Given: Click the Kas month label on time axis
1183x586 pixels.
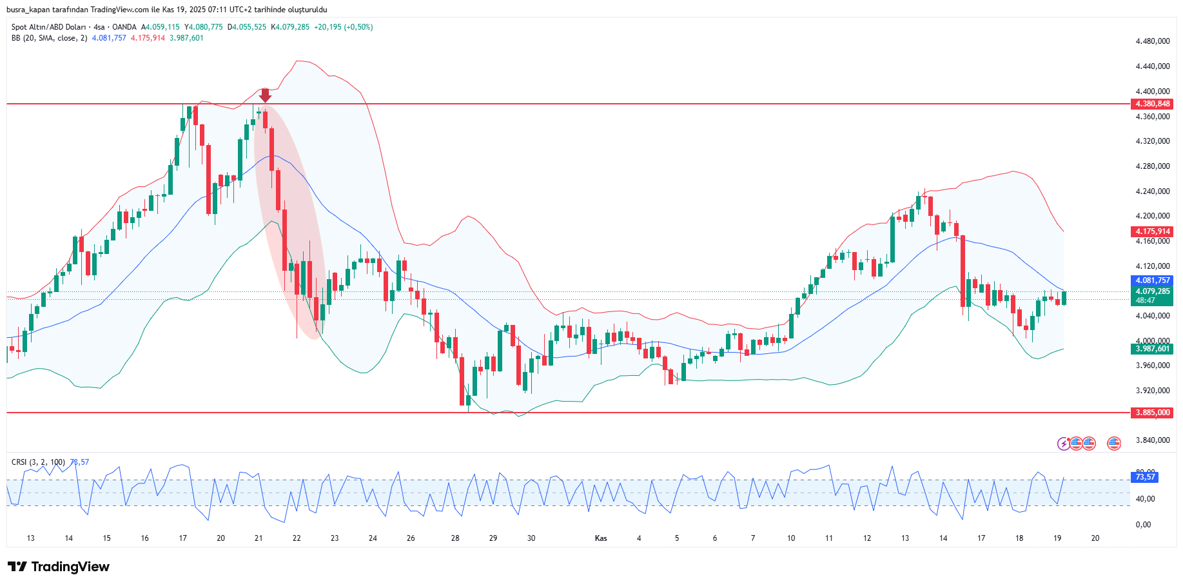Looking at the screenshot, I should [x=601, y=538].
